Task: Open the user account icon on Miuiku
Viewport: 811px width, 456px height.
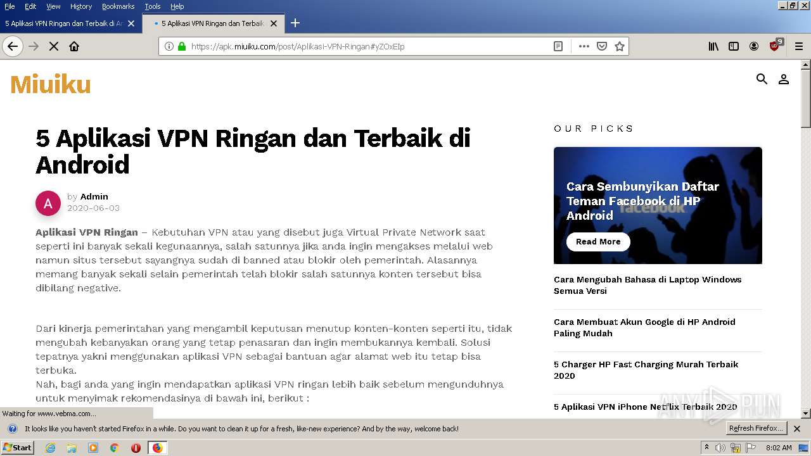Action: [784, 79]
